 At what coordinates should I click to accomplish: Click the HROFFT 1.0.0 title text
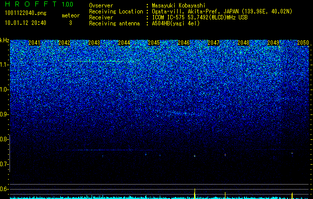39,4
